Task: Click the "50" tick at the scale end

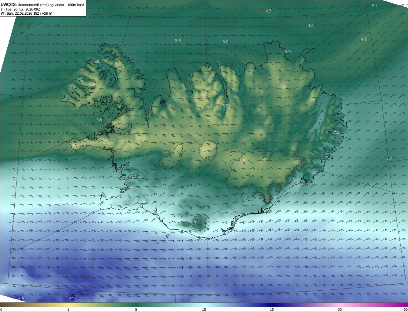Action: 405,309
